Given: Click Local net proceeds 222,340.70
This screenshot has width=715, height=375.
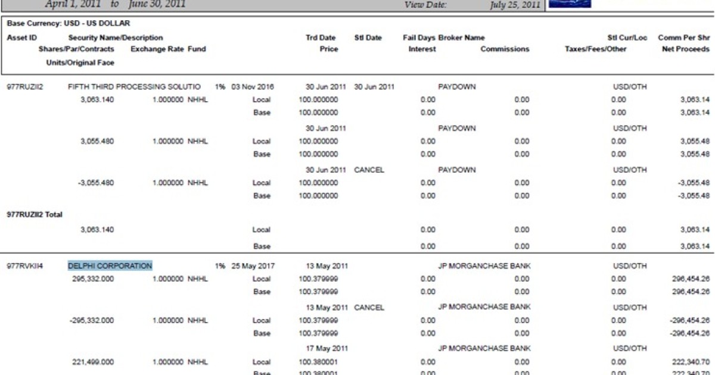Looking at the screenshot, I should click(690, 362).
